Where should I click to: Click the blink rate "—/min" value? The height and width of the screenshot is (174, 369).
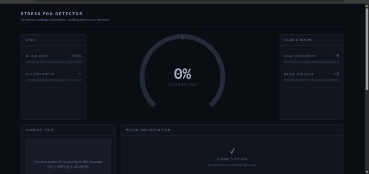[x=75, y=56]
